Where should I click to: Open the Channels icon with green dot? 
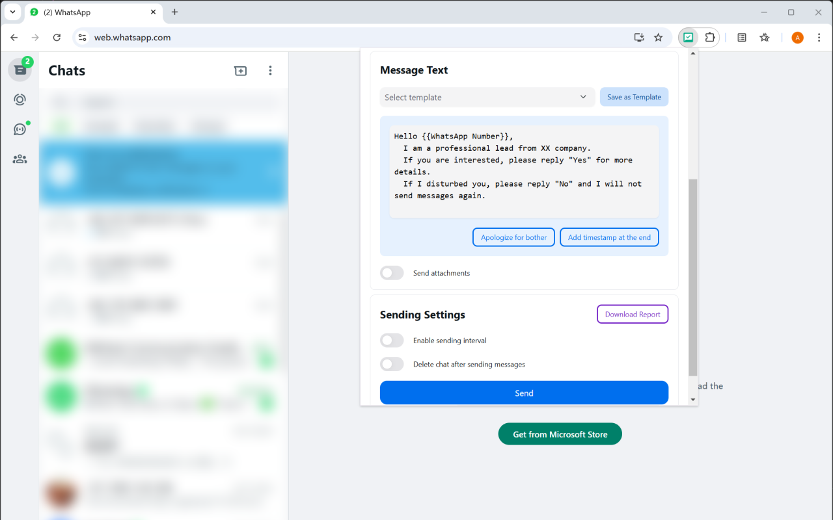tap(20, 129)
